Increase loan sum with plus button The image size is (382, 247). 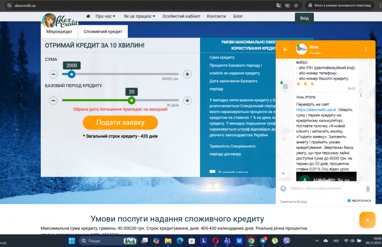tap(188, 74)
